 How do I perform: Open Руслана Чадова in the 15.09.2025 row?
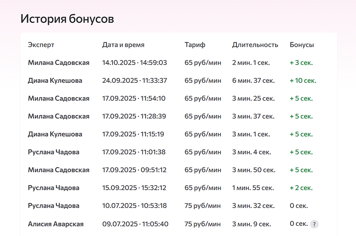point(53,188)
